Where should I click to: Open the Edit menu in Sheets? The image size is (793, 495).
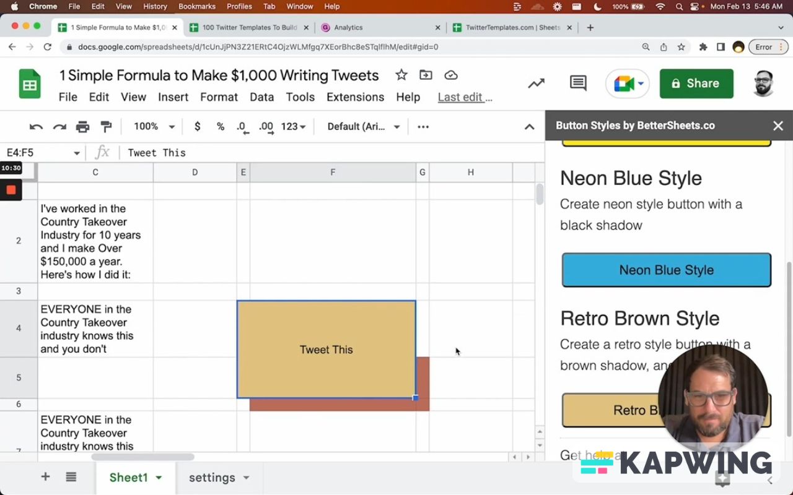[x=99, y=97]
